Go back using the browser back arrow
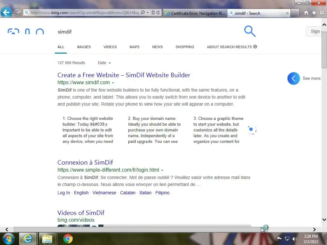 pyautogui.click(x=6, y=12)
